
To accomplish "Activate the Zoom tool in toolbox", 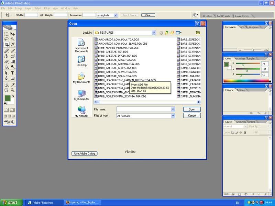I will (x=13, y=90).
